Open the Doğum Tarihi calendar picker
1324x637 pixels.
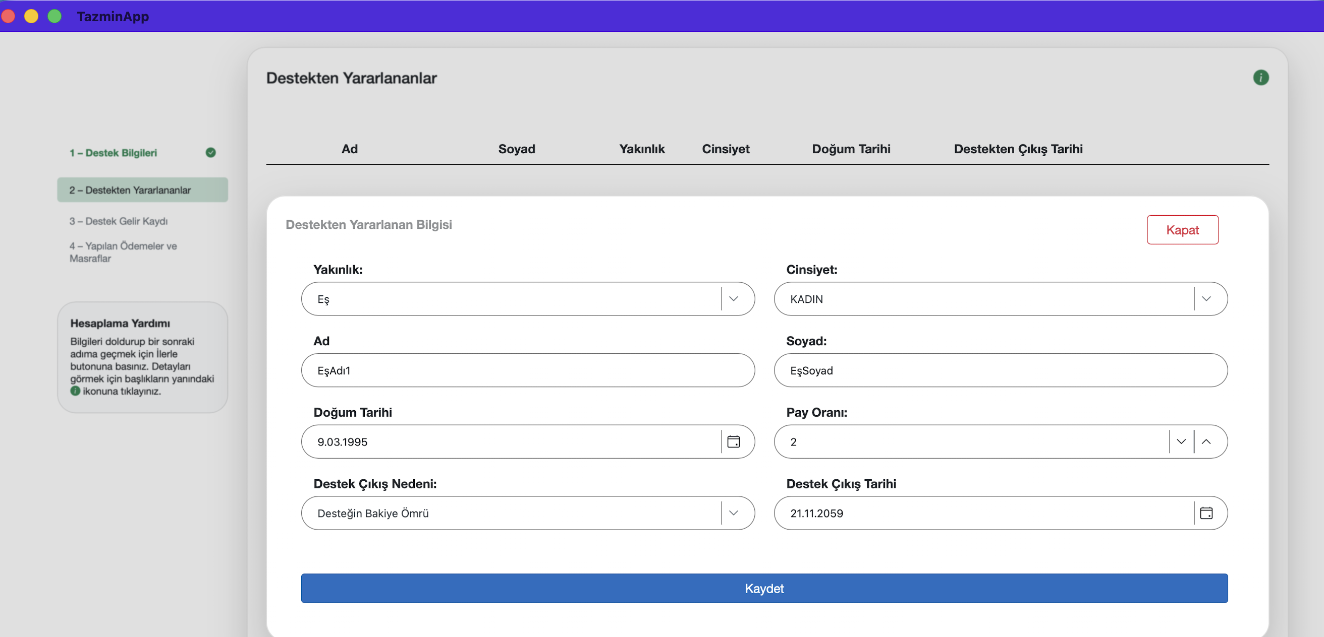click(x=734, y=441)
